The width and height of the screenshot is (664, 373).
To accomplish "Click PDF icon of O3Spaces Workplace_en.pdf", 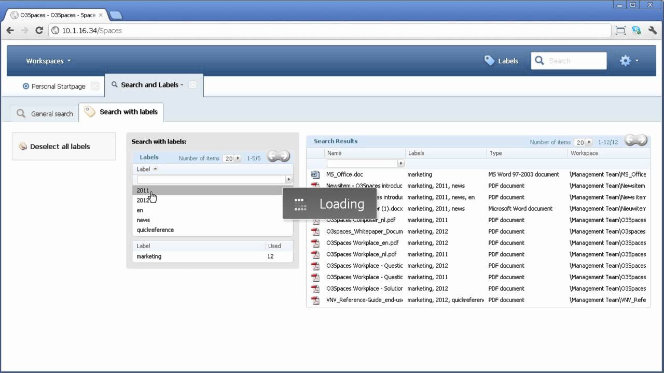I will click(x=315, y=243).
